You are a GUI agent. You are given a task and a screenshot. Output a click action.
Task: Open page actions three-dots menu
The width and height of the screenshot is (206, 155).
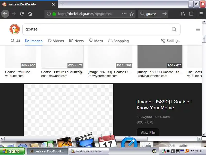[124, 14]
